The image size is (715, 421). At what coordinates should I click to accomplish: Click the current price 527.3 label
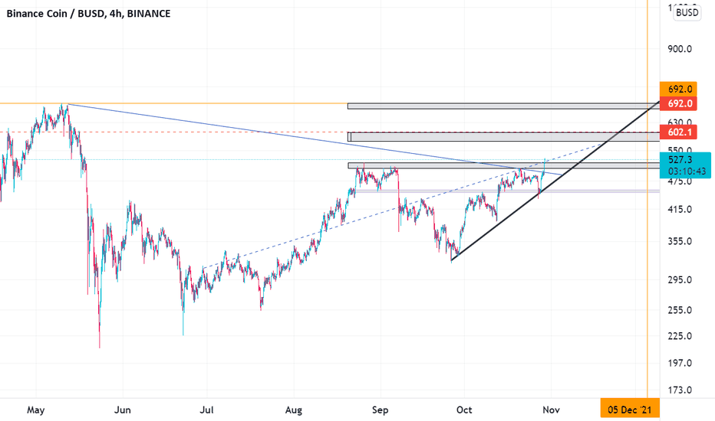(680, 160)
